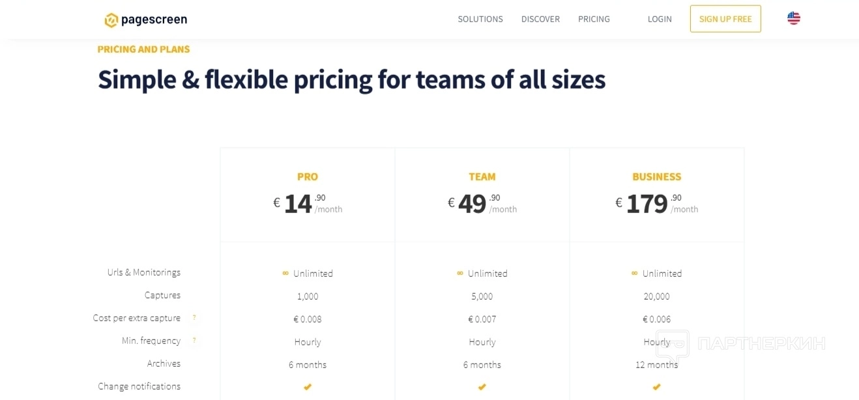
Task: Open the Solutions menu
Action: 480,19
